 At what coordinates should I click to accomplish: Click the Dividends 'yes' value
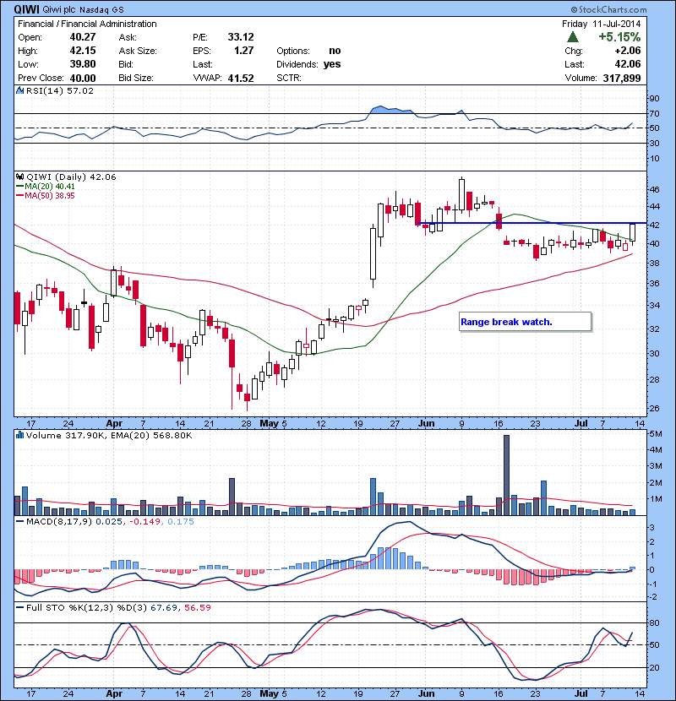coord(332,64)
